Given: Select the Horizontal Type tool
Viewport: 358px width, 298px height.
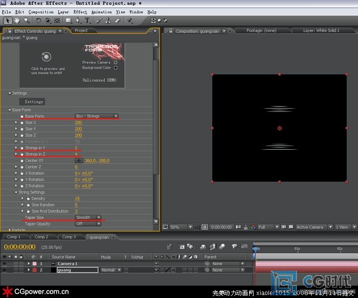Looking at the screenshot, I should pos(87,21).
